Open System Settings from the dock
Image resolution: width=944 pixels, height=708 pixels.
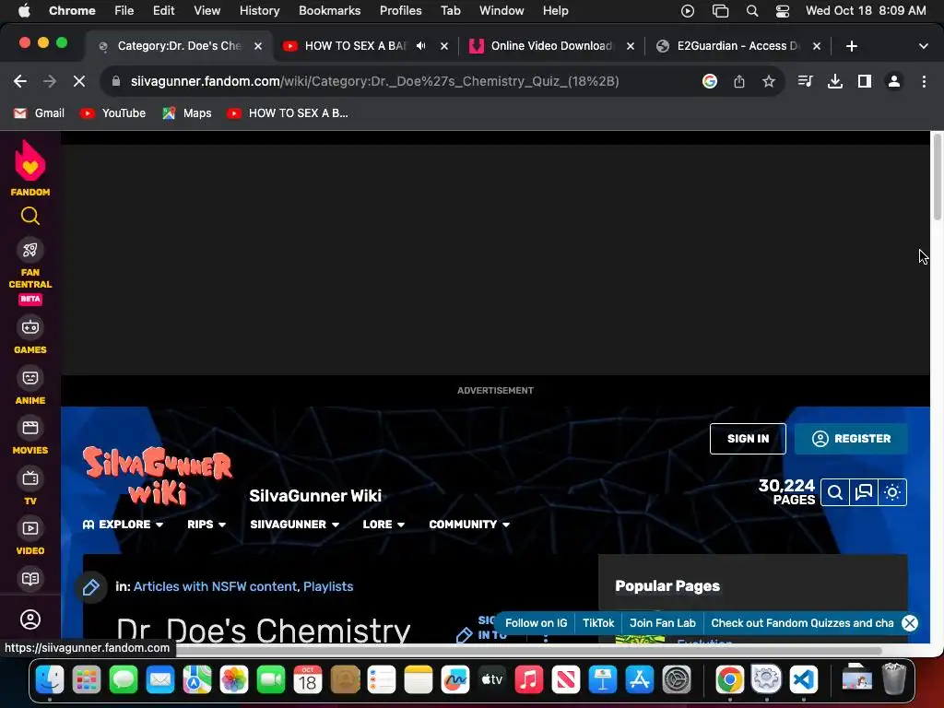tap(677, 680)
